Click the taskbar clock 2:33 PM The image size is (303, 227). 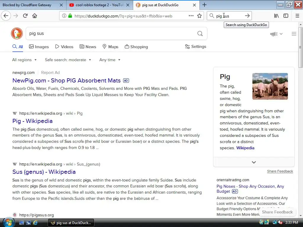pos(291,223)
